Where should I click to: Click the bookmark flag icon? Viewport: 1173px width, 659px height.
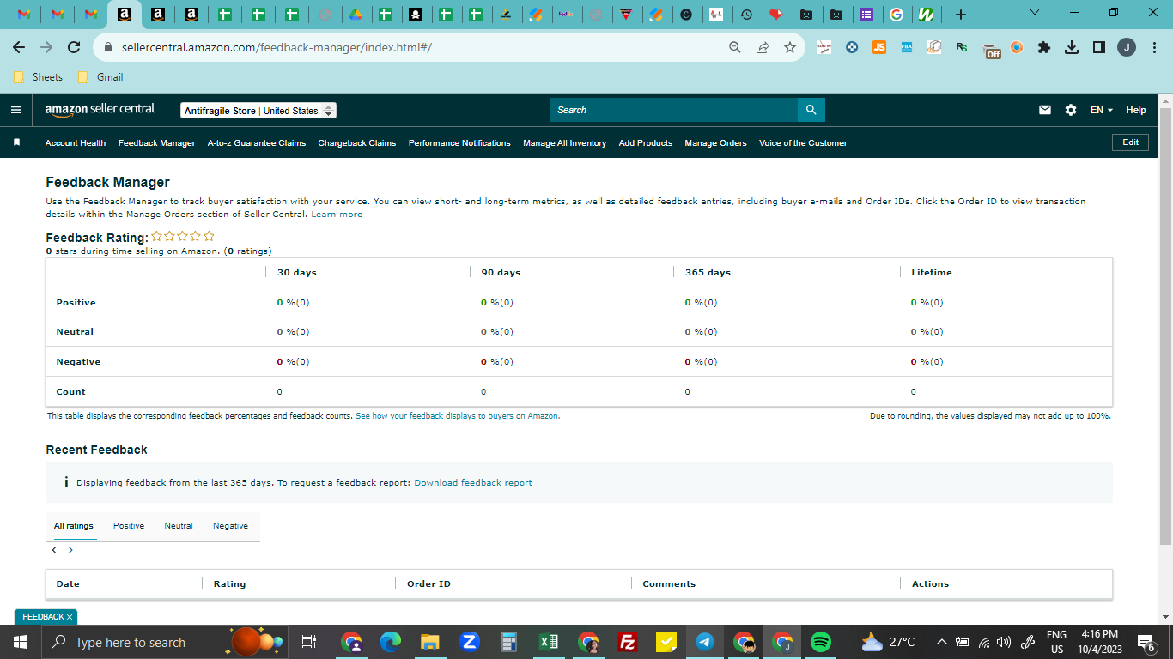pyautogui.click(x=16, y=142)
